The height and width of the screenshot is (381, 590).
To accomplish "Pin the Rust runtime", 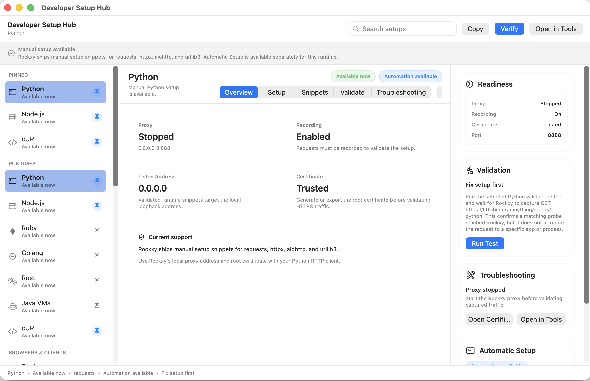I will click(97, 281).
